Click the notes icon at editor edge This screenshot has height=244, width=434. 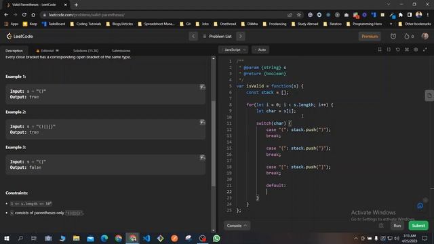(x=429, y=96)
